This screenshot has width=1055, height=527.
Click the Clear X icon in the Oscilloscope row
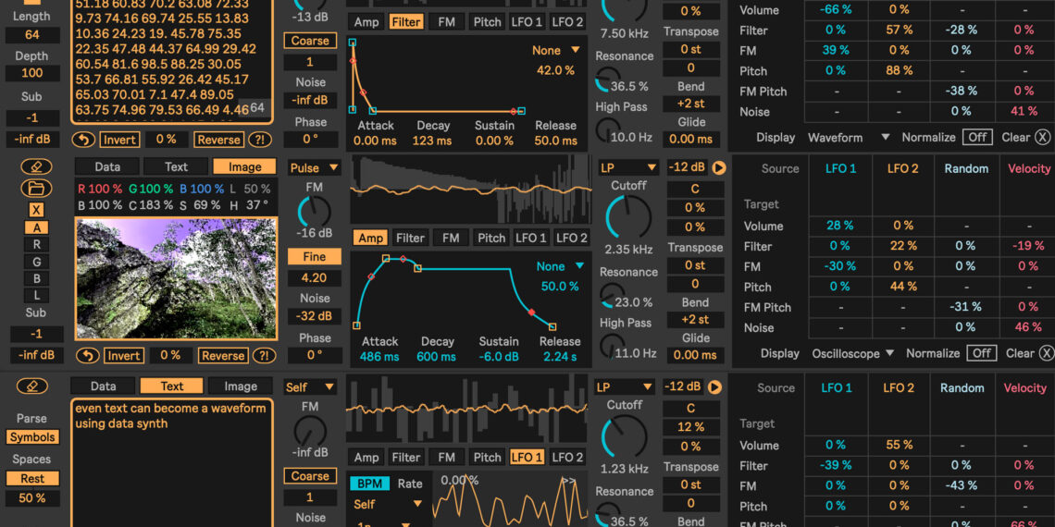point(1046,353)
